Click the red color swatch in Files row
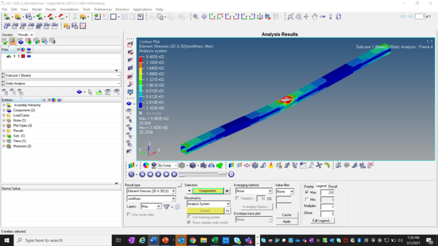 tap(23, 56)
